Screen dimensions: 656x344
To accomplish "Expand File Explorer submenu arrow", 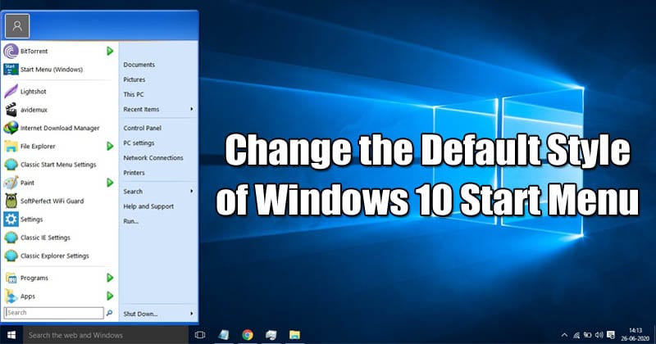I will 110,146.
